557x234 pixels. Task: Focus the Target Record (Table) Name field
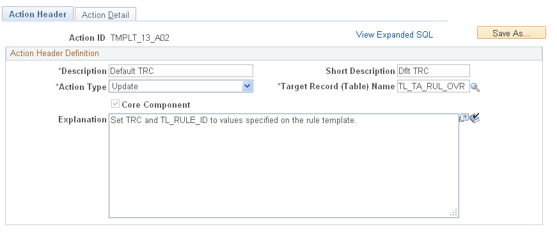tap(433, 86)
